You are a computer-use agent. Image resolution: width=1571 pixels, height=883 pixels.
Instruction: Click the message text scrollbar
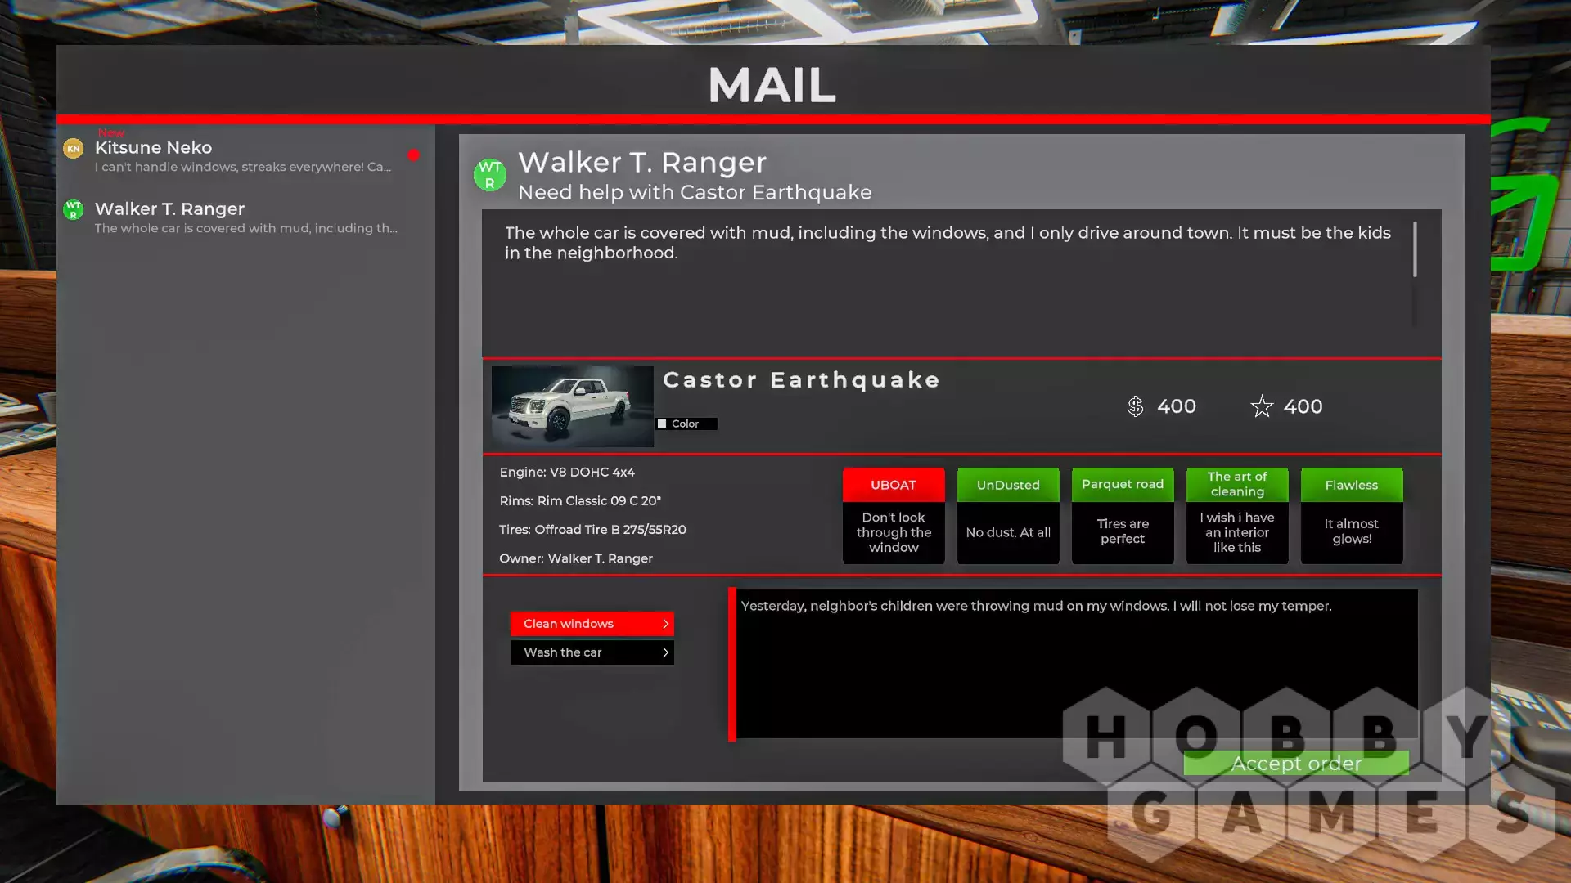pyautogui.click(x=1414, y=249)
